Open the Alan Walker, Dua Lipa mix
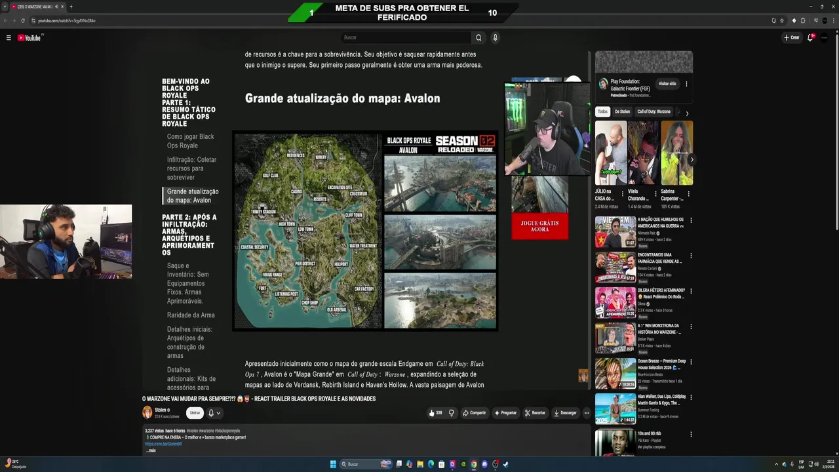 click(615, 409)
